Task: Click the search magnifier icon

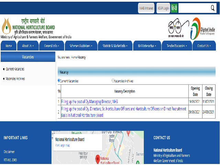Action: [213, 8]
